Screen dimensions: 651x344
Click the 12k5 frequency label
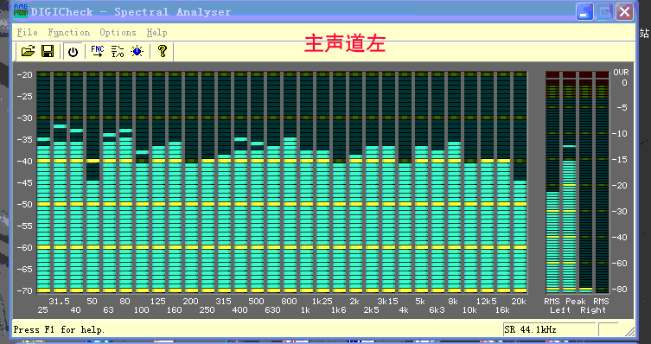point(486,302)
